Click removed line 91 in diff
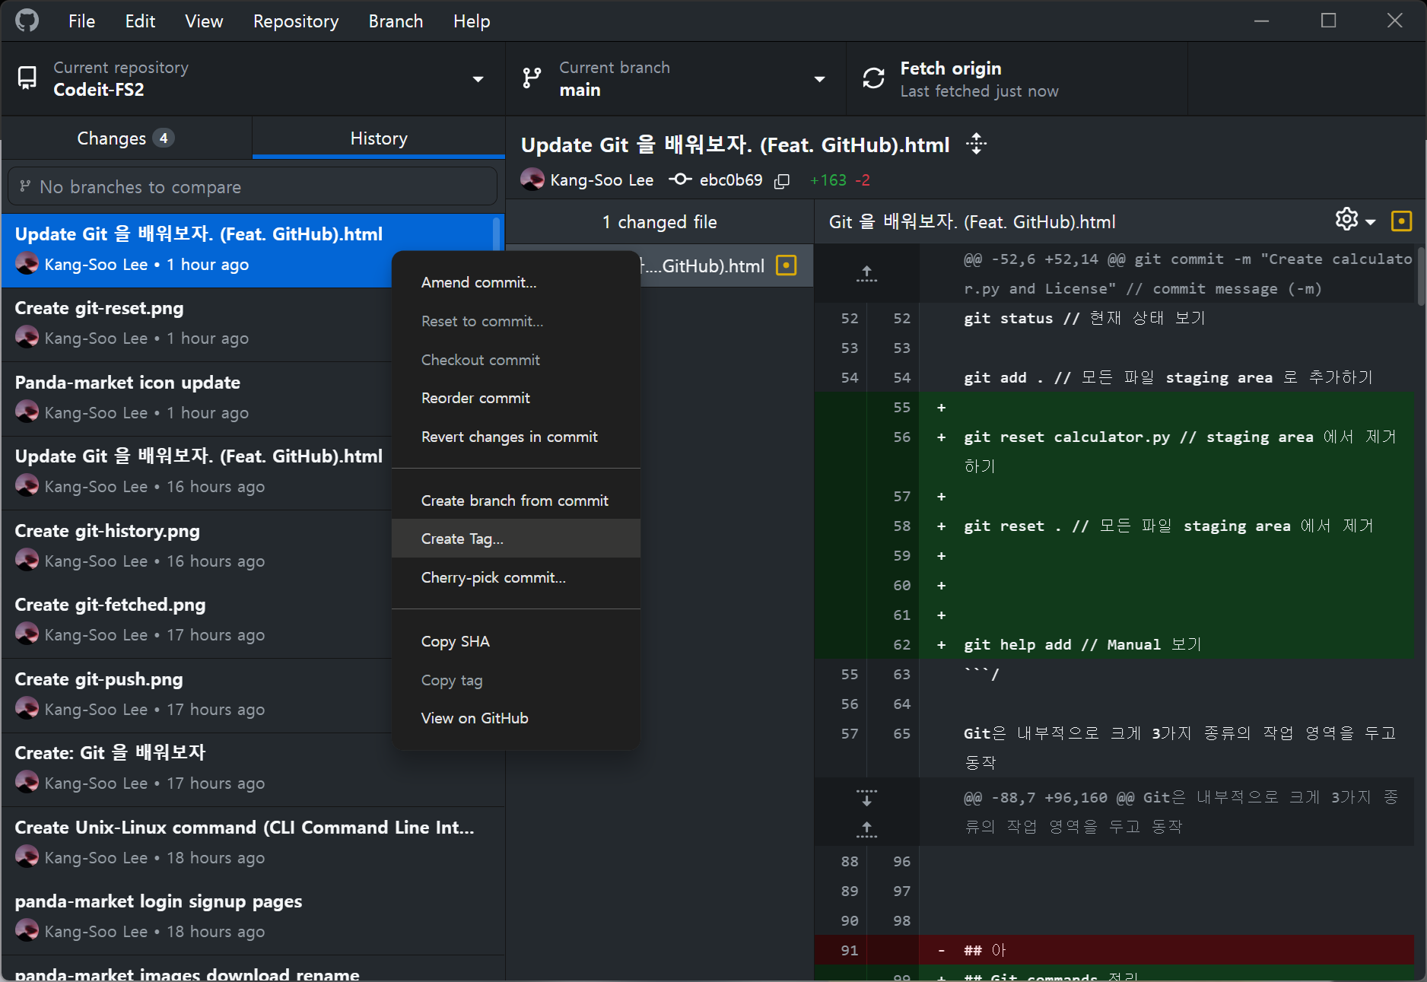The width and height of the screenshot is (1427, 982). [1114, 950]
